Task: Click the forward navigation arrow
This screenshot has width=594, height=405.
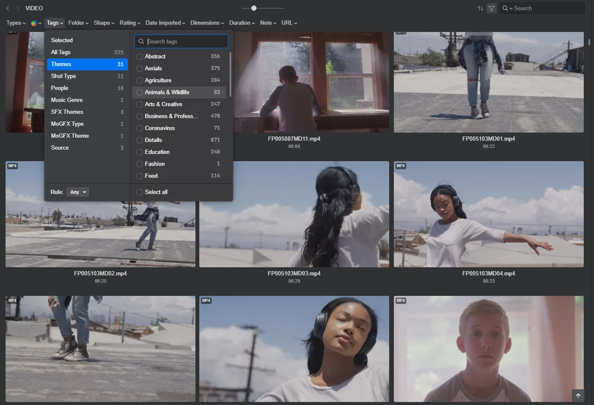Action: (x=18, y=8)
